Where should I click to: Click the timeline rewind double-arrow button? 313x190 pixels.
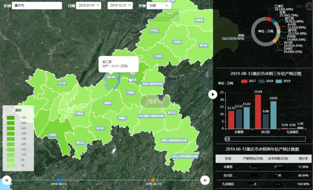[6, 180]
